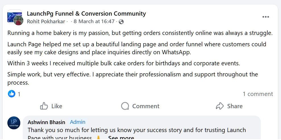281x140 pixels.
Task: Click the post line about home bakery passion
Action: pyautogui.click(x=140, y=33)
